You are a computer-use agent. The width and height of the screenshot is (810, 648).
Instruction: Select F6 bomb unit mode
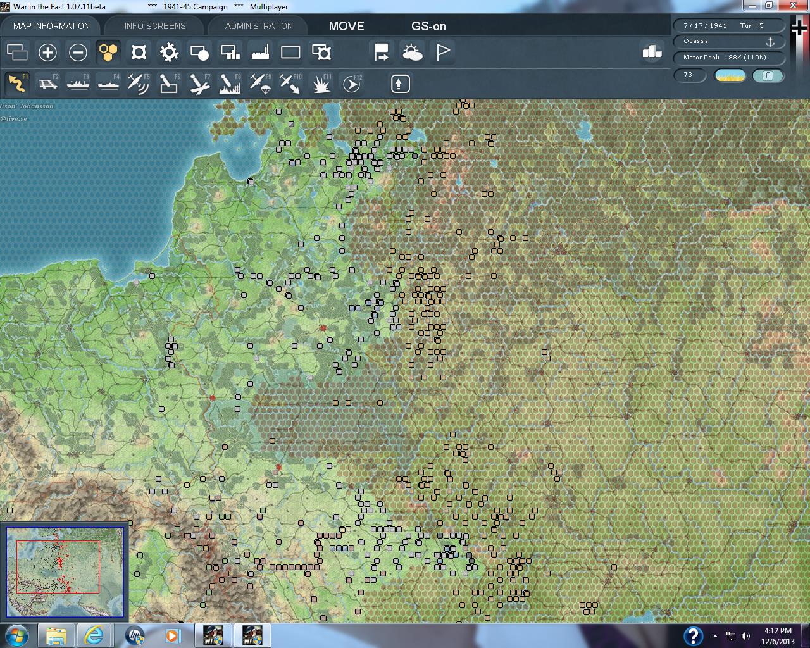[169, 84]
